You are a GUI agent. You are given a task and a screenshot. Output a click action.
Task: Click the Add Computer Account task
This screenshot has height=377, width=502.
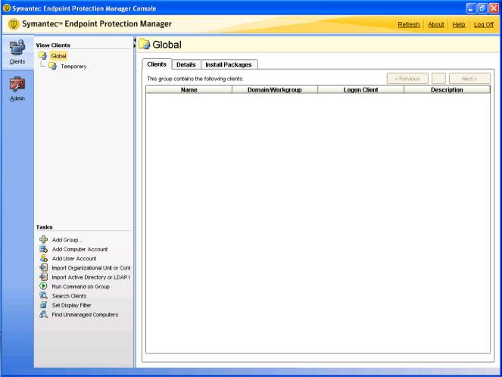(80, 249)
